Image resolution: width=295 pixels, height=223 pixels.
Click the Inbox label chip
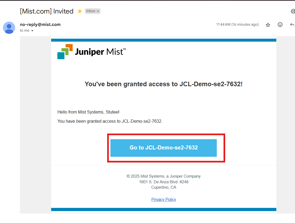pos(91,11)
